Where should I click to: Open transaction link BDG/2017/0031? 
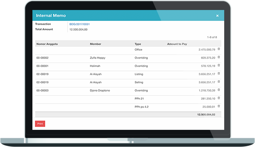tap(80, 24)
